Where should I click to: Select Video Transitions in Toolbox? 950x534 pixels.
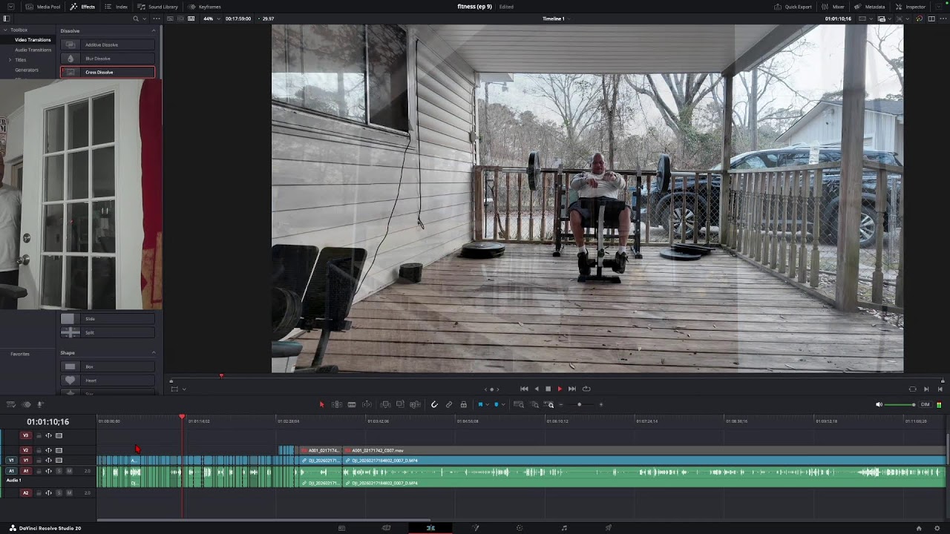[x=33, y=39]
